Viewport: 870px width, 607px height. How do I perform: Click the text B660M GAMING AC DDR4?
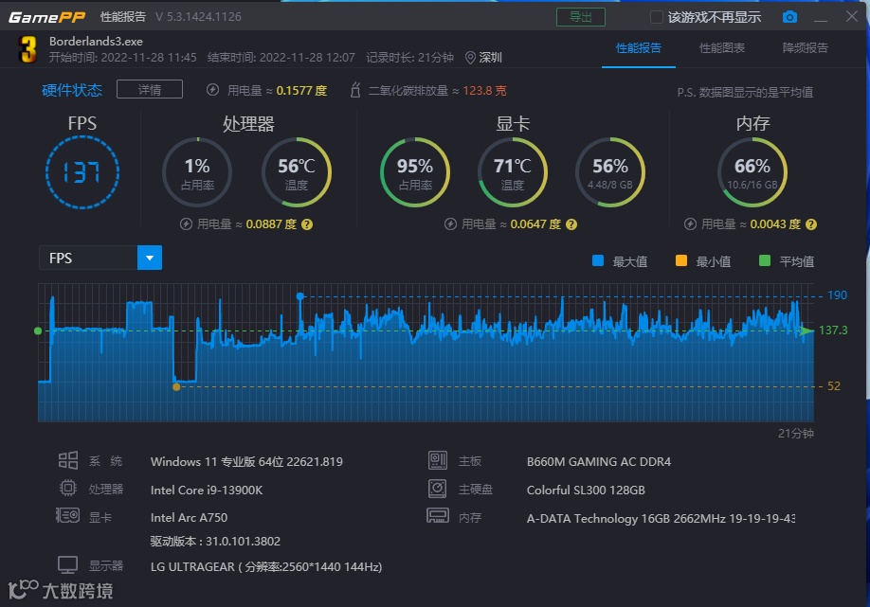coord(599,462)
